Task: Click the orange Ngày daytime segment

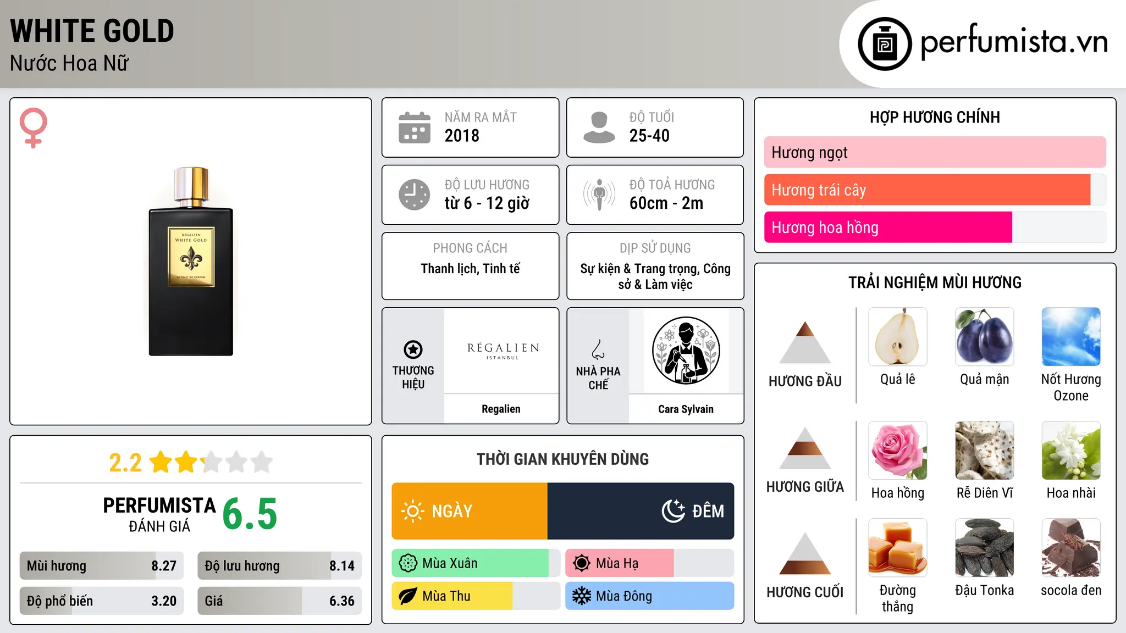Action: coord(470,511)
